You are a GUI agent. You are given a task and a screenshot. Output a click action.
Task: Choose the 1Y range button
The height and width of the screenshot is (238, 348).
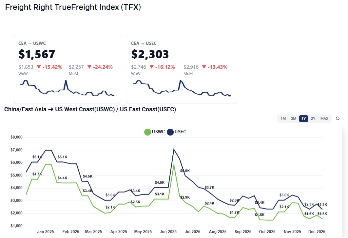[303, 119]
